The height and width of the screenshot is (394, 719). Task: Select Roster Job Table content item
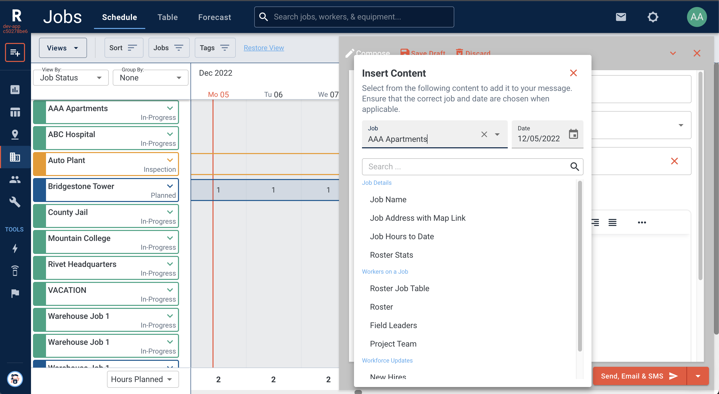point(399,288)
